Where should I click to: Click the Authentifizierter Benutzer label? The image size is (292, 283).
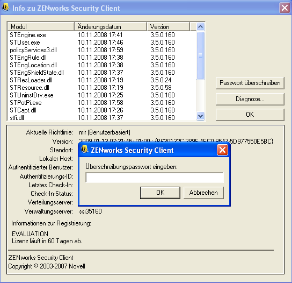pyautogui.click(x=41, y=167)
